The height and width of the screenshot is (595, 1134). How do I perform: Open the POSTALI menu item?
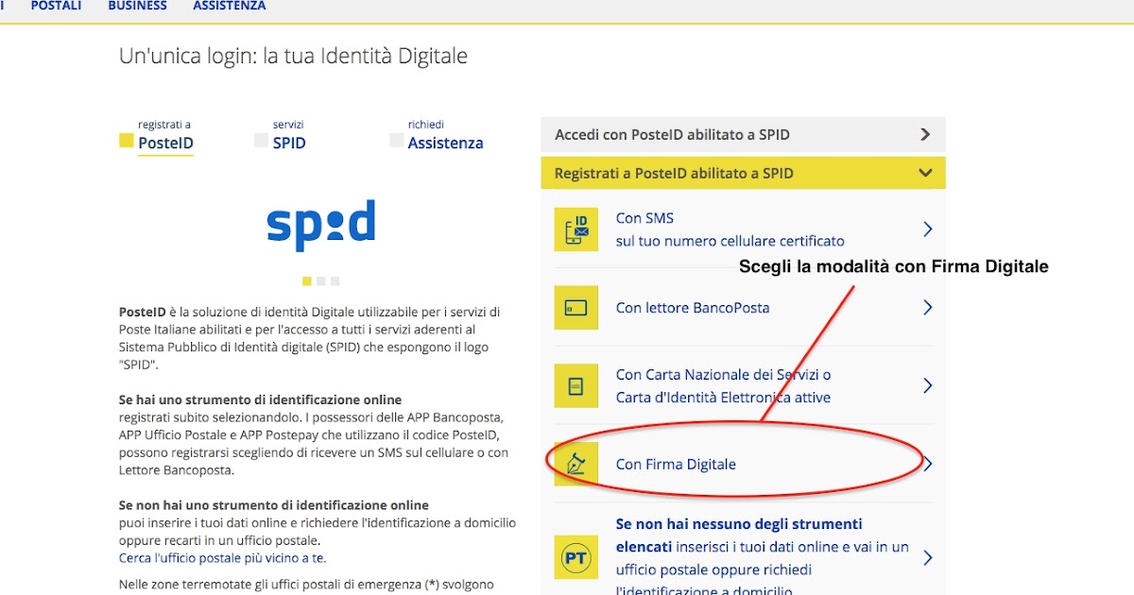point(56,6)
